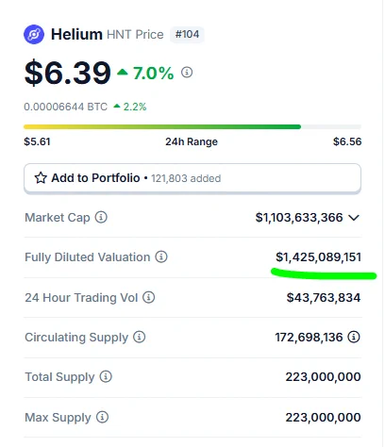This screenshot has height=447, width=385.
Task: Click the Max Supply info icon
Action: tap(102, 417)
